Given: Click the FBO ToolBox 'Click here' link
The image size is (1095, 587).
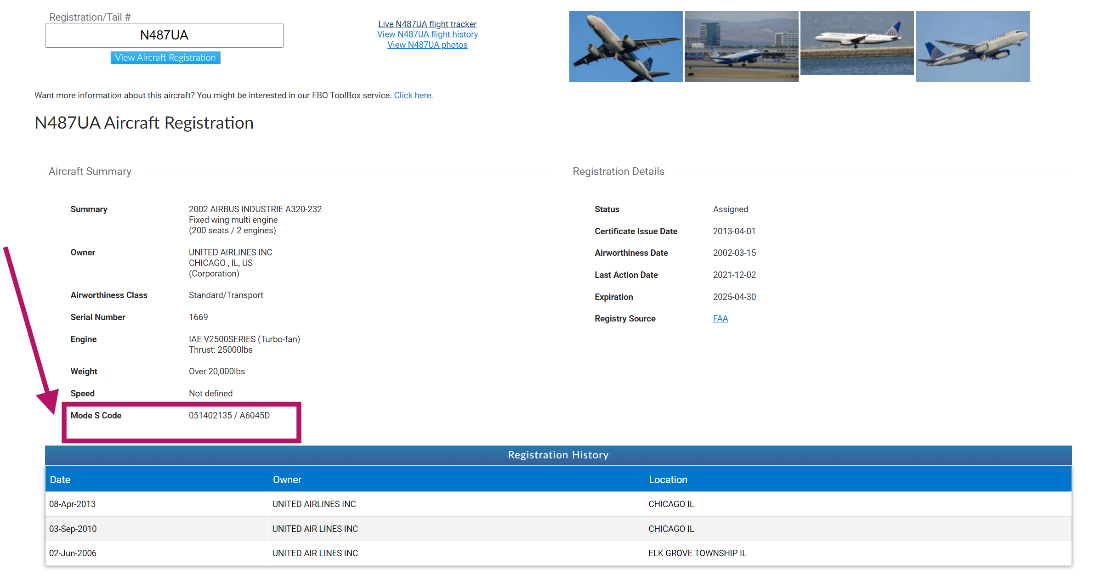Looking at the screenshot, I should point(414,96).
